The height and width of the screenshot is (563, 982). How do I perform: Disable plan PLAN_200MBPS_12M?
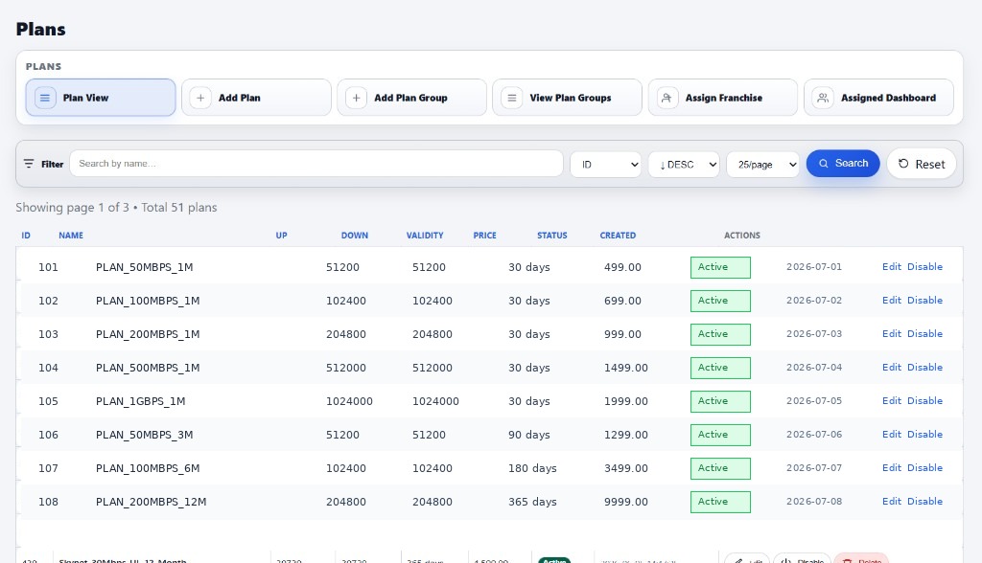pos(925,501)
